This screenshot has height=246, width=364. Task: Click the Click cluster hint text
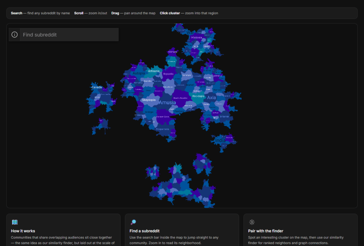(x=189, y=13)
